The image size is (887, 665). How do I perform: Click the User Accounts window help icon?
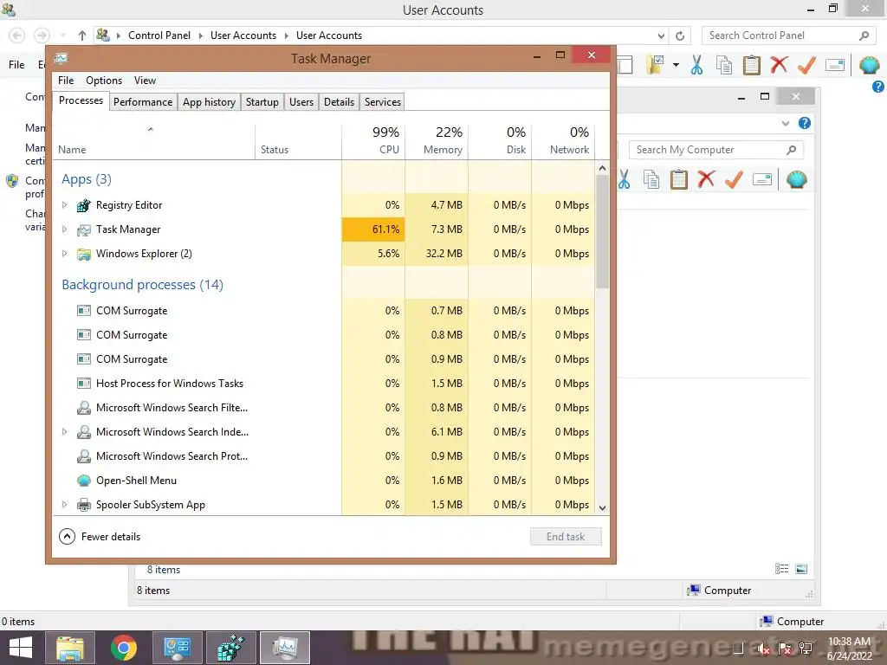click(x=878, y=87)
